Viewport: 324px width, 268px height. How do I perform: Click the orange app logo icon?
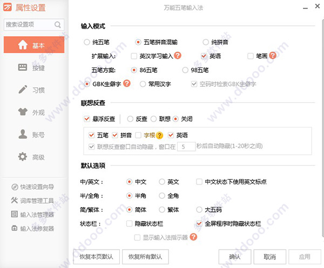click(8, 8)
